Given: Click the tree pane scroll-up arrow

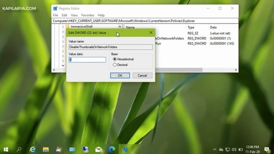Looking at the screenshot, I should click(120, 27).
